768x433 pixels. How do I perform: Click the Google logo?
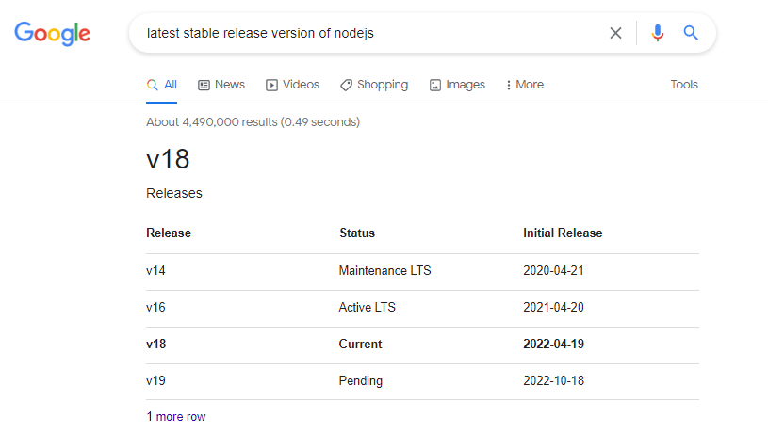(x=53, y=33)
